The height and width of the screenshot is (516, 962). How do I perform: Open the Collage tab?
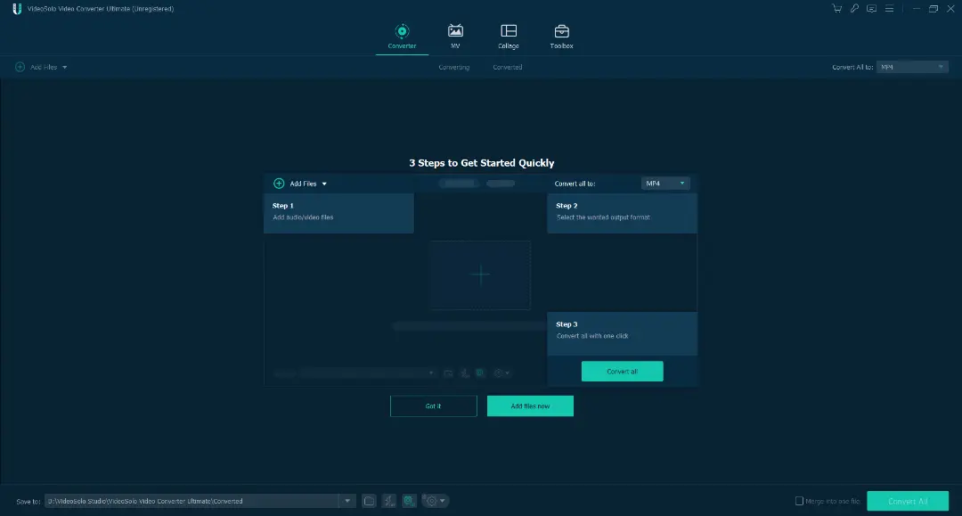tap(509, 37)
